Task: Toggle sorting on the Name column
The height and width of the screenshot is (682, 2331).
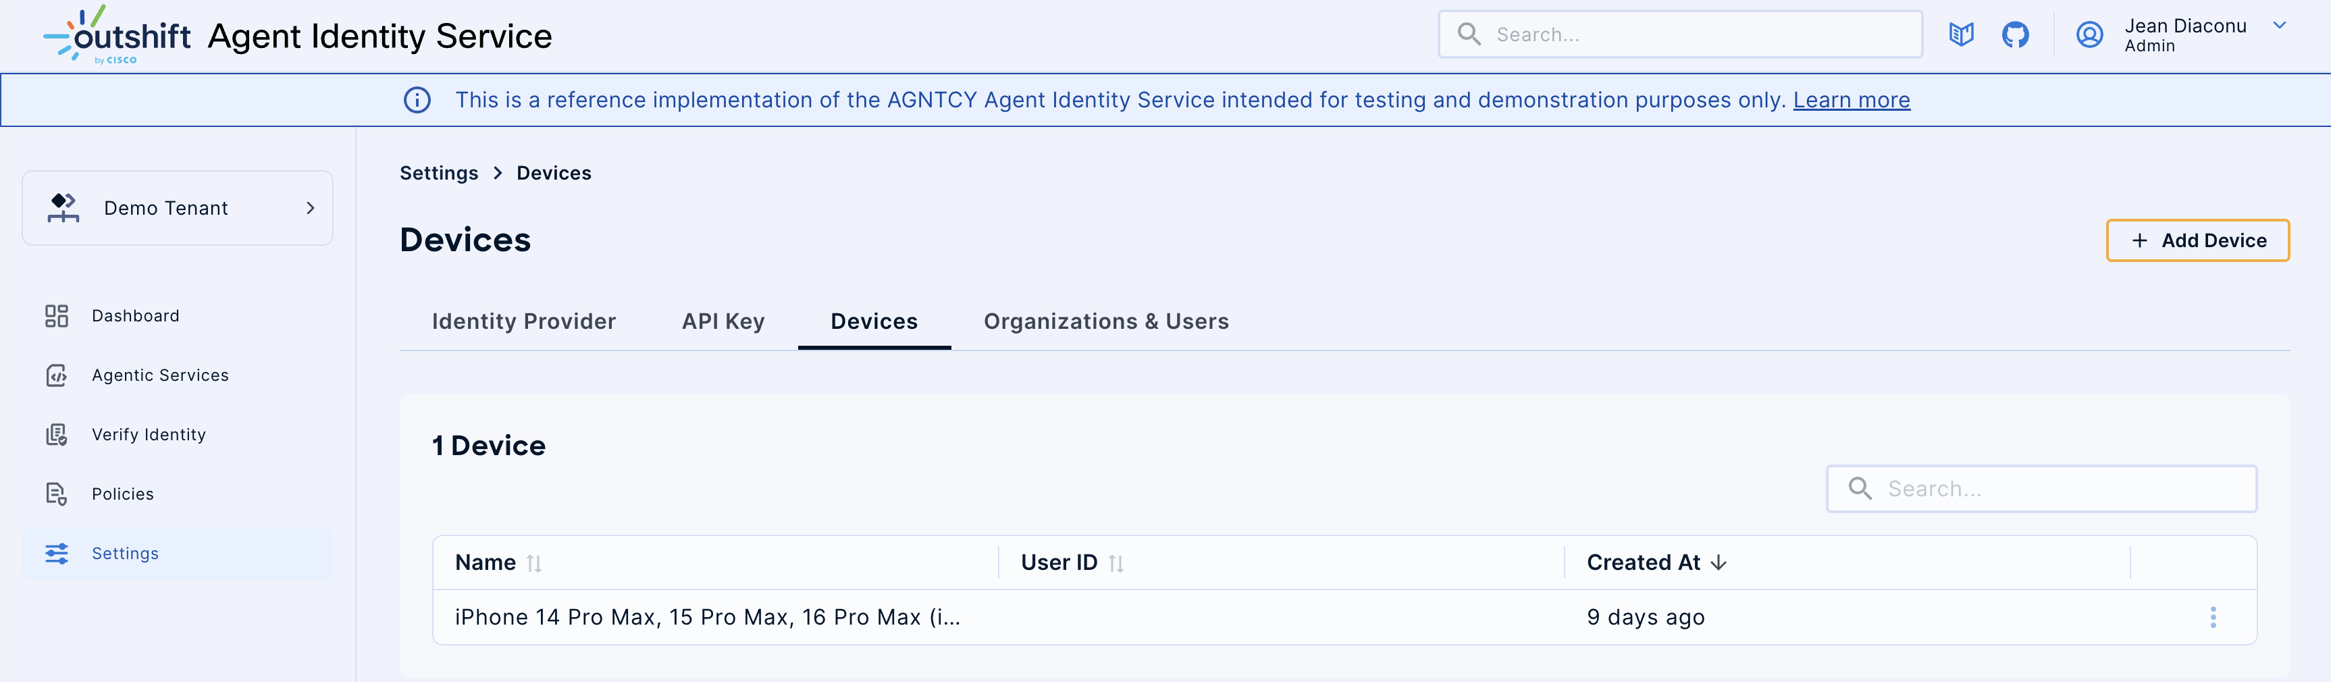Action: (535, 562)
